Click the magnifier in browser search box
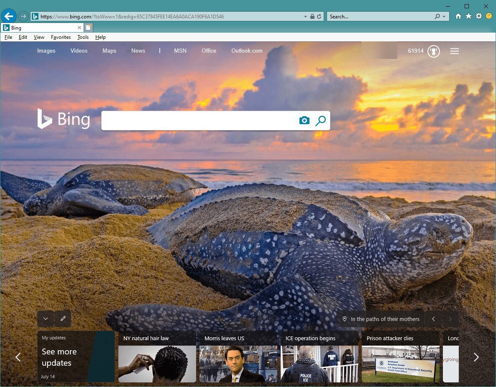Image resolution: width=496 pixels, height=387 pixels. (x=437, y=16)
